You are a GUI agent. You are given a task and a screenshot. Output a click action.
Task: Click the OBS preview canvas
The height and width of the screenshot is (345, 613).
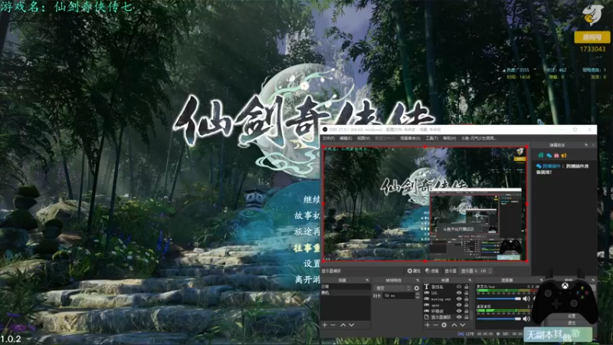pyautogui.click(x=425, y=203)
